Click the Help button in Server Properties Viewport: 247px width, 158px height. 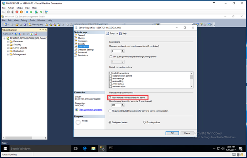[x=123, y=34]
